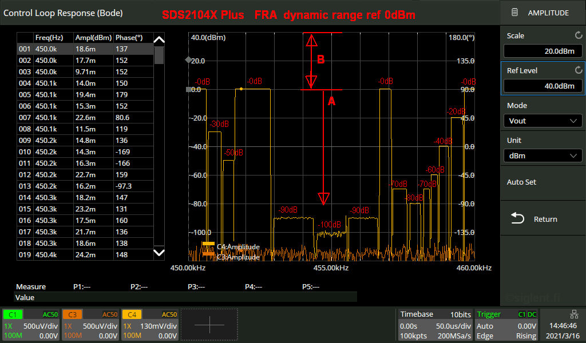Select table row 016 with phase 160
Image resolution: width=586 pixels, height=343 pixels.
(85, 221)
